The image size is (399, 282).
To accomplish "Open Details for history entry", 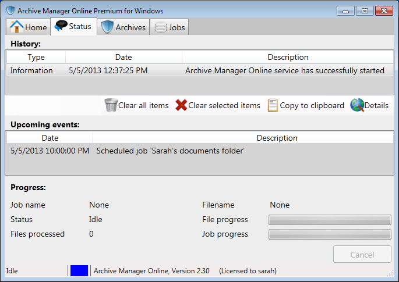I will click(369, 105).
